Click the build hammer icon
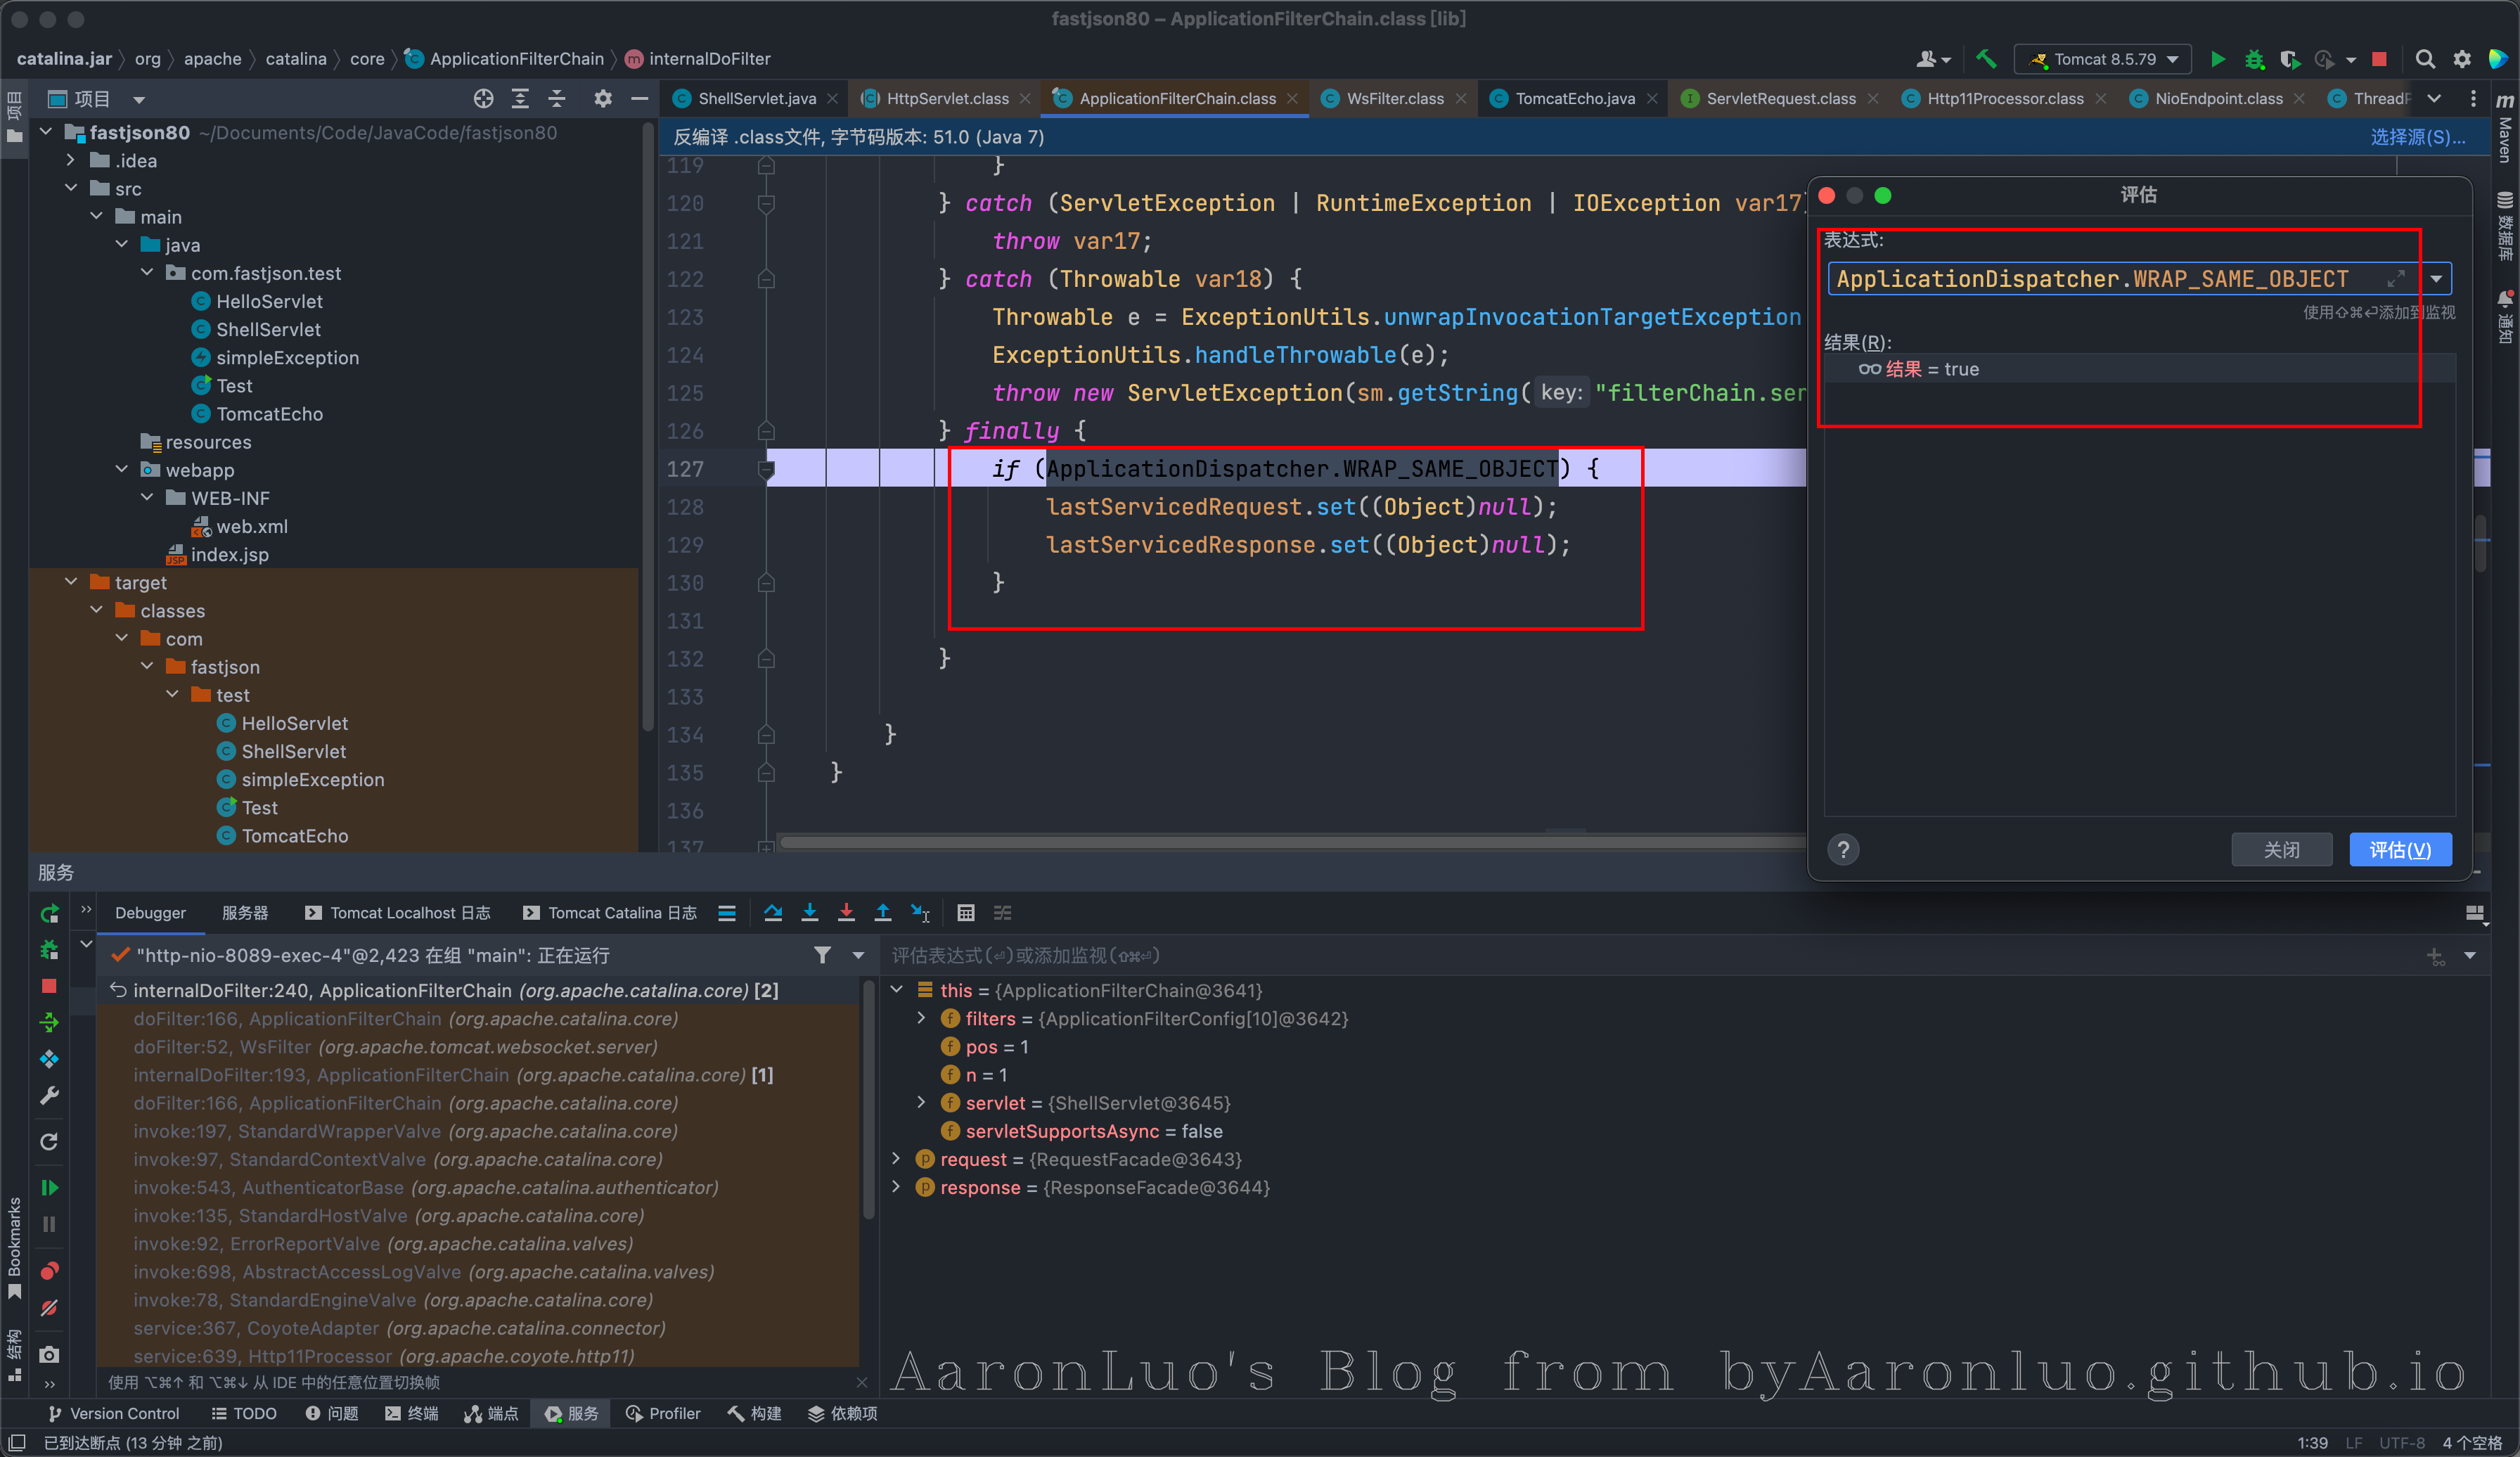 coord(1986,59)
